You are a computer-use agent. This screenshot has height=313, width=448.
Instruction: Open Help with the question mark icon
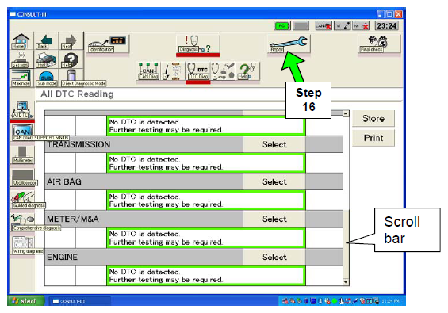click(x=71, y=59)
